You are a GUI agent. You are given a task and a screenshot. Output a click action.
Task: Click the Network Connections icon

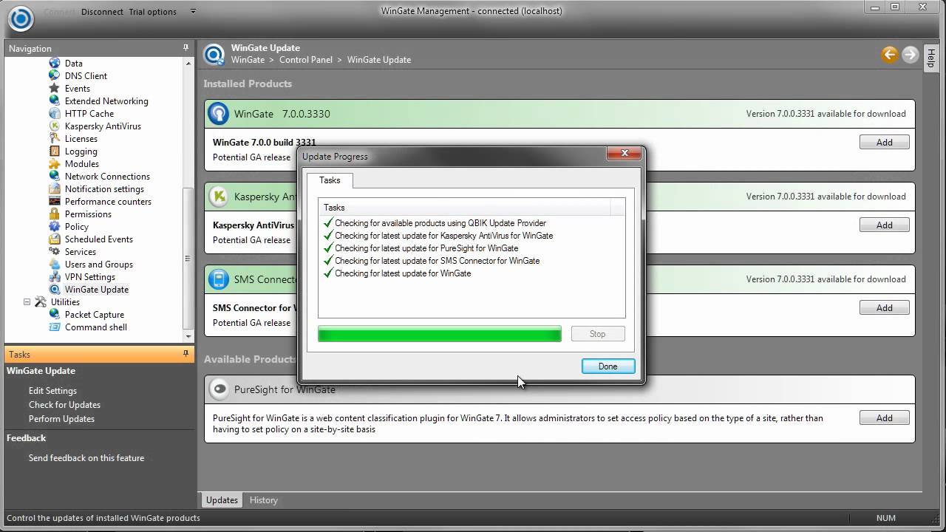(55, 177)
